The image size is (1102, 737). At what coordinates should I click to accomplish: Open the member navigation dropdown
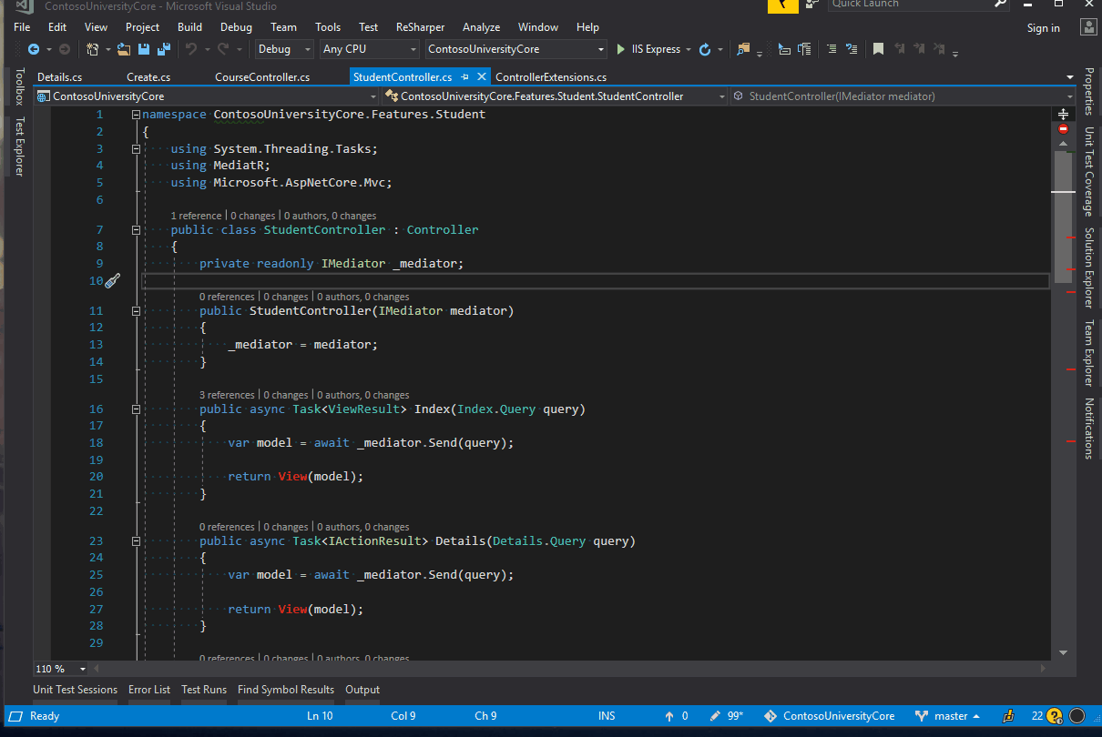(x=904, y=96)
